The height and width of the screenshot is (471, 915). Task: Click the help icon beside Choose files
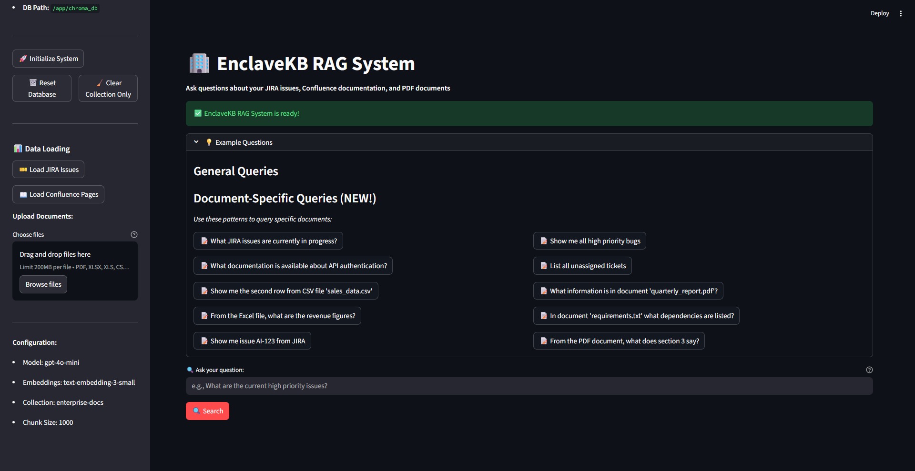[134, 234]
